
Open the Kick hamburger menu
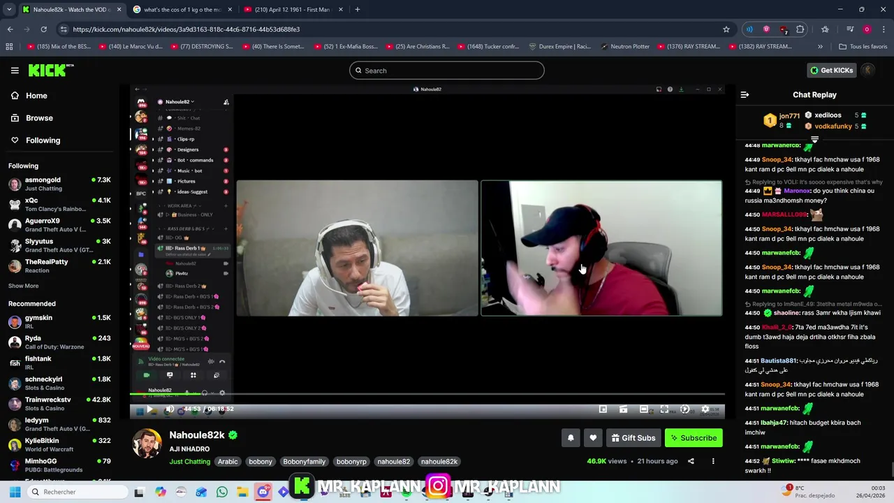[x=15, y=71]
